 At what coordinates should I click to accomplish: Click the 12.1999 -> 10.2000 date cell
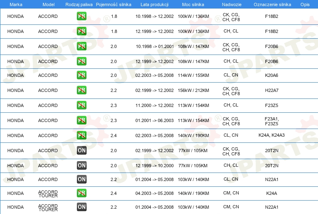click(x=155, y=166)
